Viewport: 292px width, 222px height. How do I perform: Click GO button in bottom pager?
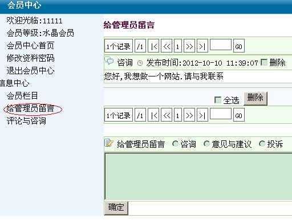point(239,115)
